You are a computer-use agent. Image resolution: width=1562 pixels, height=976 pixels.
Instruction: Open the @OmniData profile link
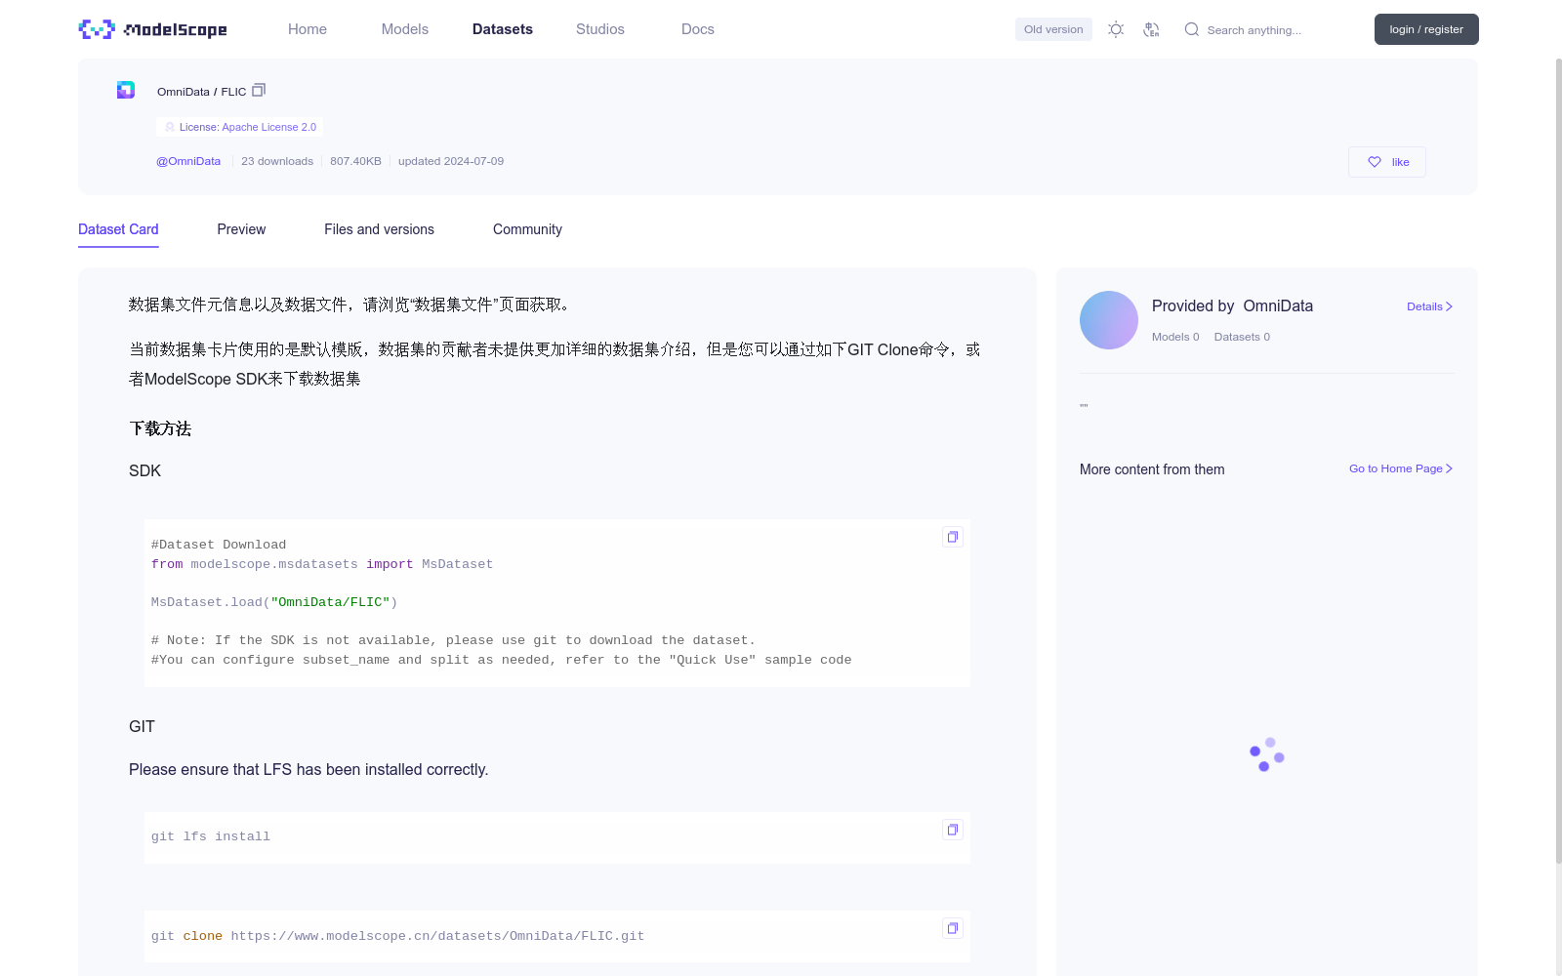(x=188, y=161)
